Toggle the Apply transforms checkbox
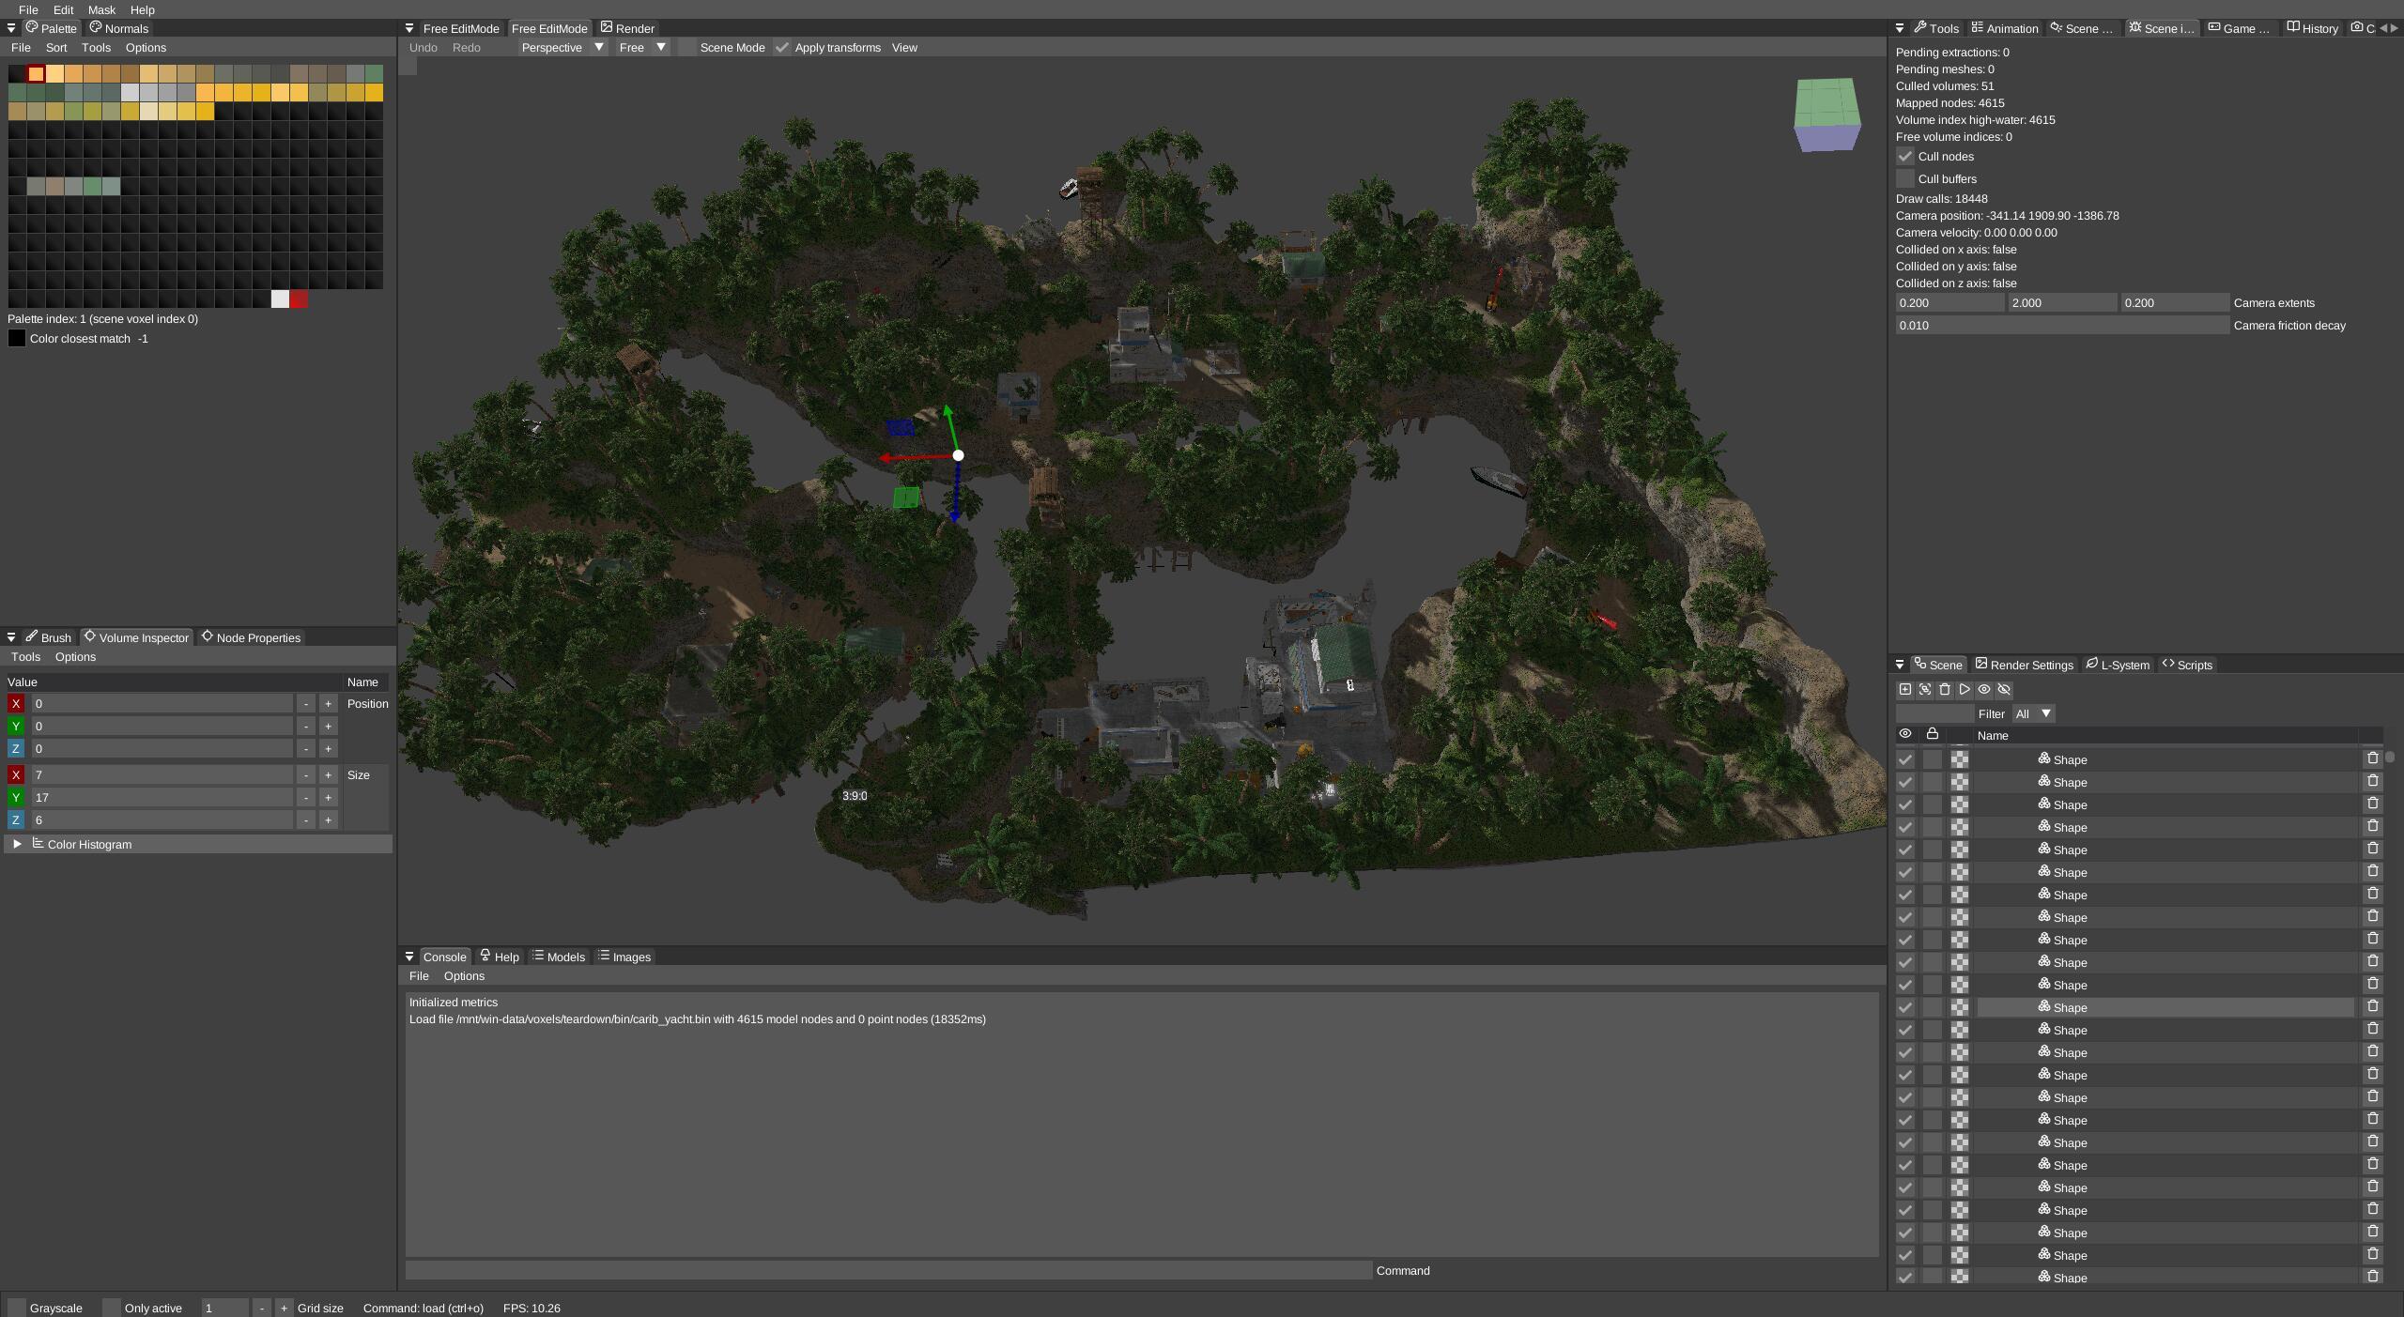Image resolution: width=2404 pixels, height=1317 pixels. tap(782, 47)
